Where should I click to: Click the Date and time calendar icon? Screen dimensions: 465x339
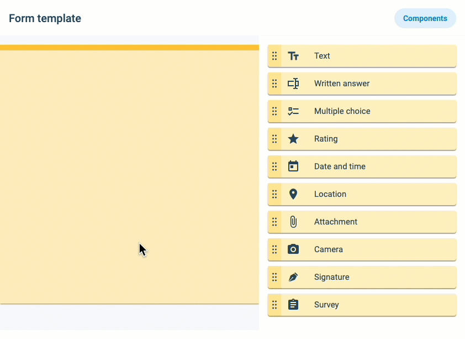[293, 166]
